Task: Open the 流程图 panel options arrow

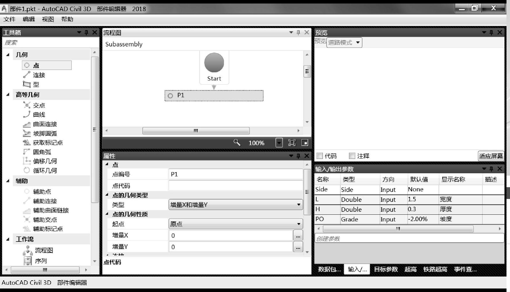Action: coord(291,32)
